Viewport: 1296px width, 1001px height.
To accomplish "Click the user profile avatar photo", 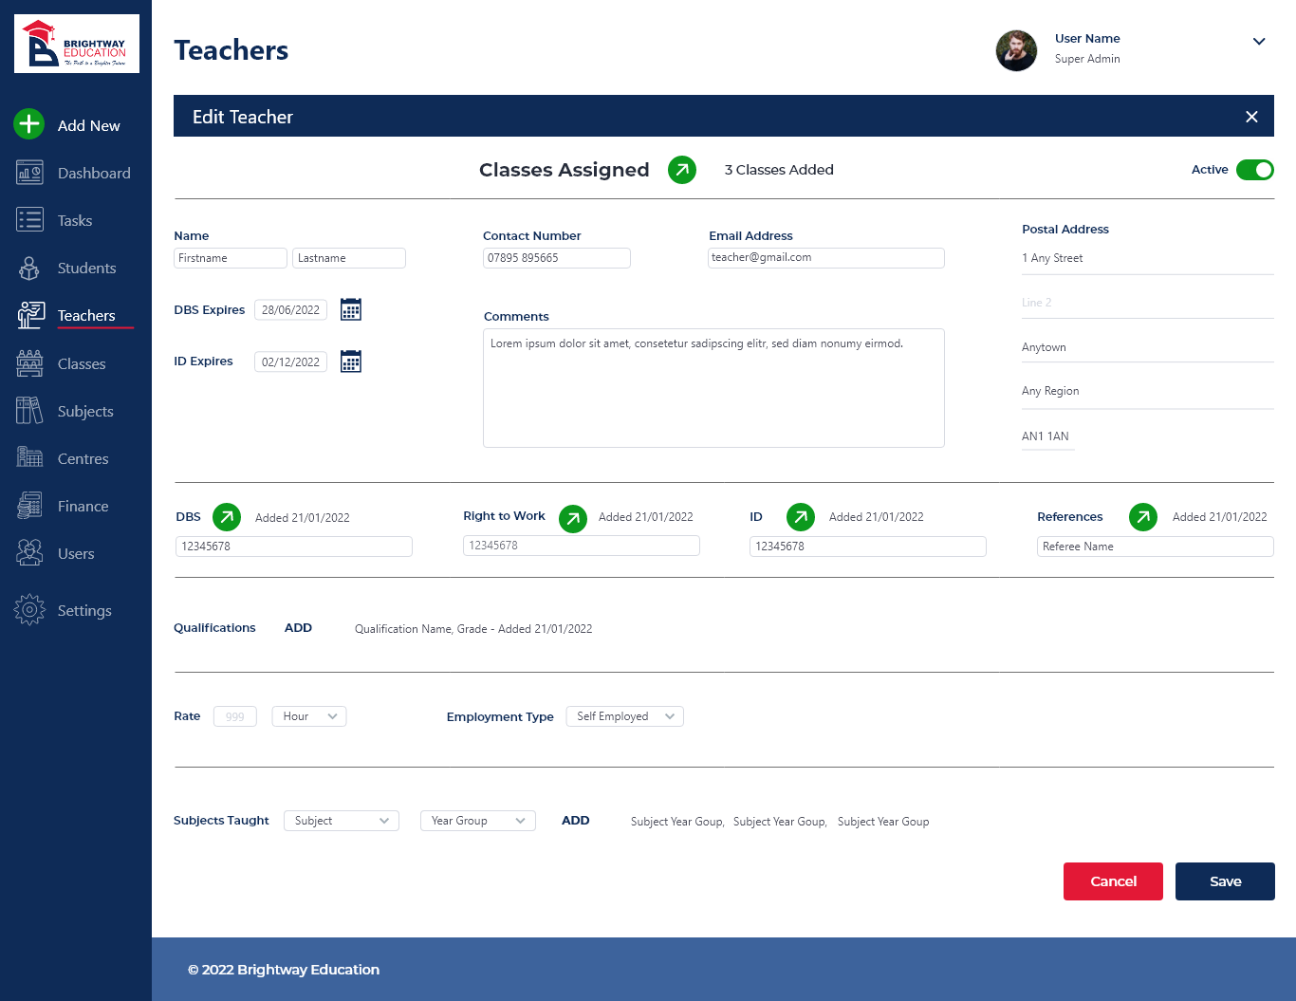I will pyautogui.click(x=1016, y=50).
